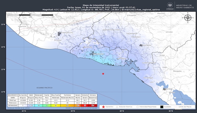Click the red Epicentro star in legend
Screen dimensions: 197x113
coord(103,107)
